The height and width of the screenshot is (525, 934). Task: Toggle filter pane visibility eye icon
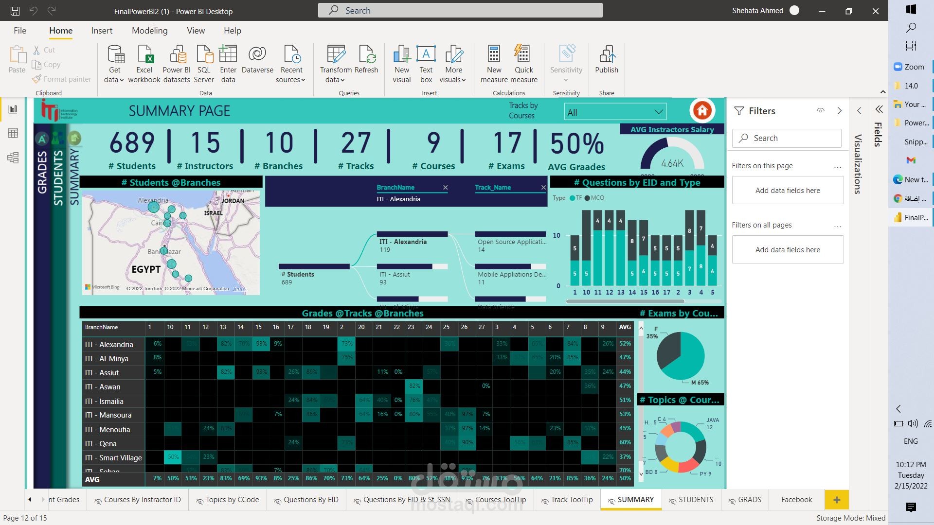[821, 111]
